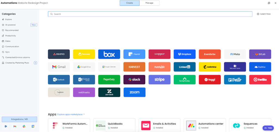Select the Dropbox integration tile

[x=184, y=54]
